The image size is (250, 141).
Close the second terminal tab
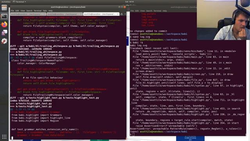tap(81, 14)
